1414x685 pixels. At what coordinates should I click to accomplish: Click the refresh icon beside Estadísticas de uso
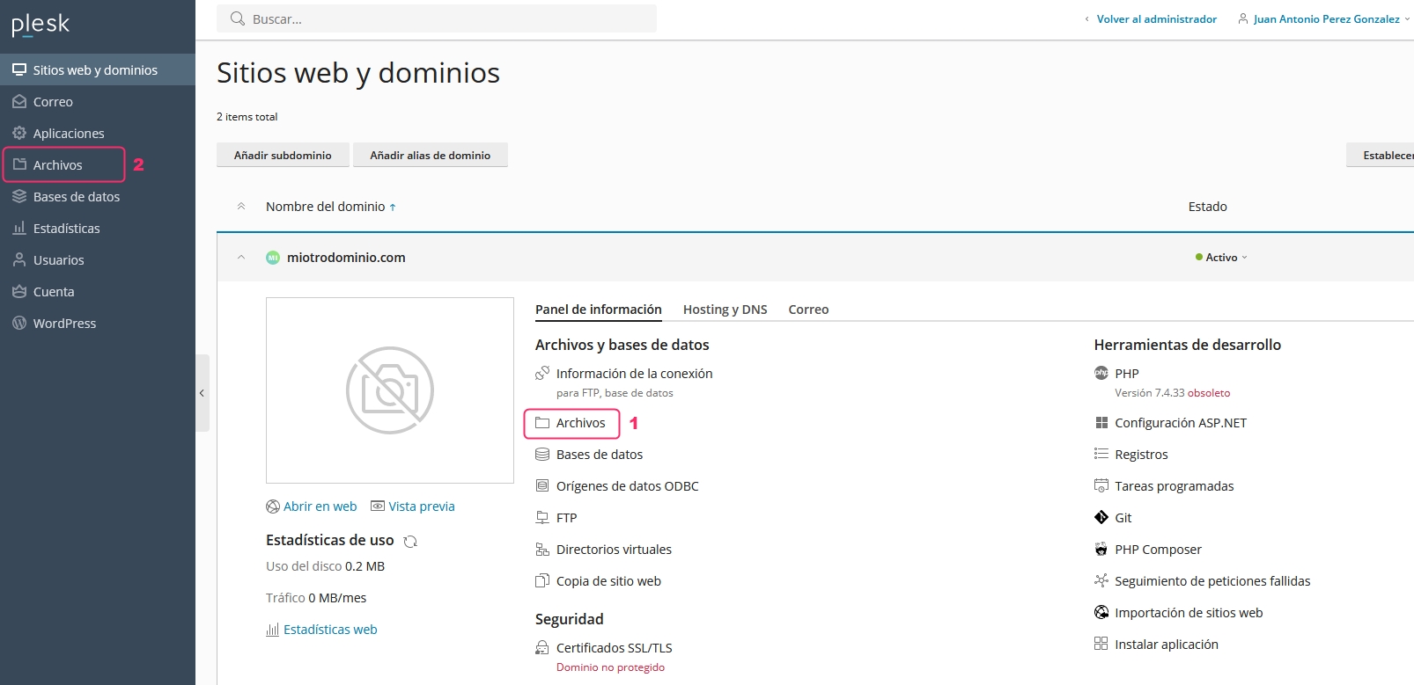point(410,541)
